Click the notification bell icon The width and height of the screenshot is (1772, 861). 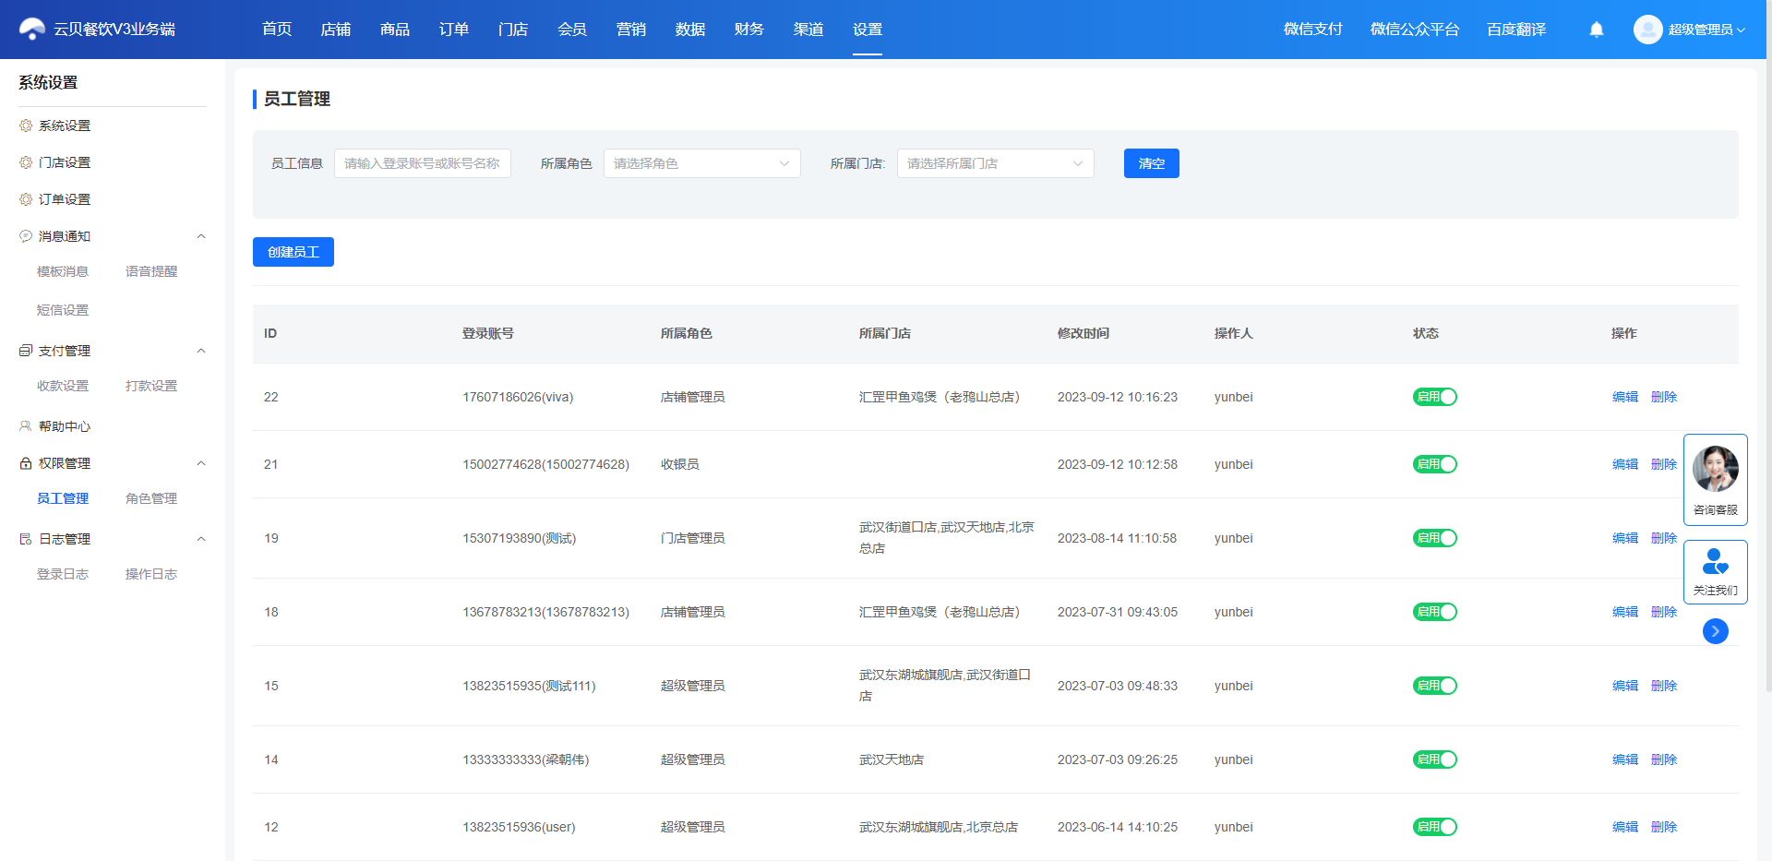(1597, 30)
